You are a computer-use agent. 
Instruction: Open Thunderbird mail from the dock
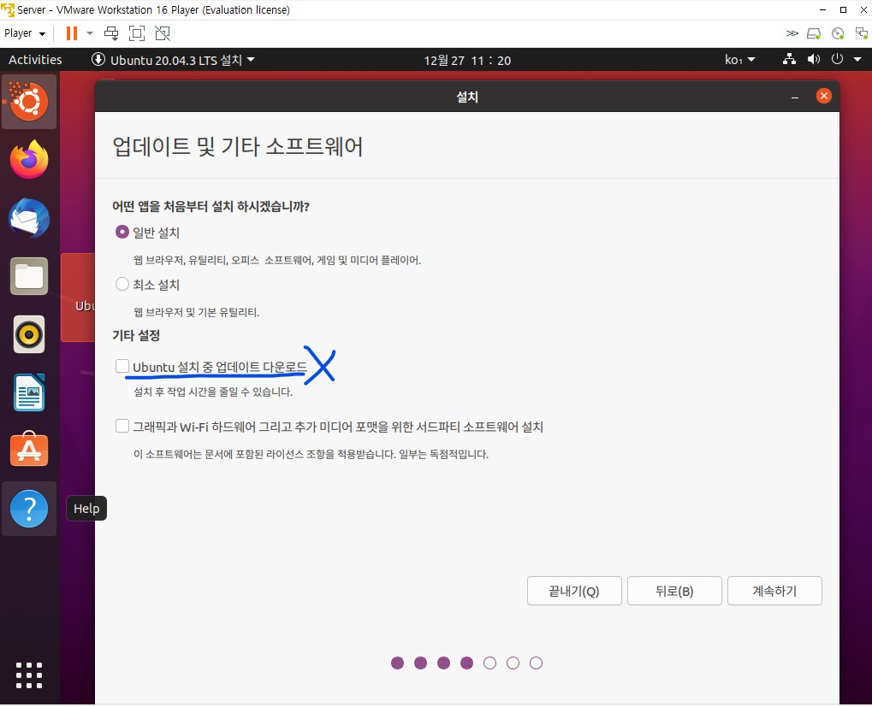click(29, 218)
